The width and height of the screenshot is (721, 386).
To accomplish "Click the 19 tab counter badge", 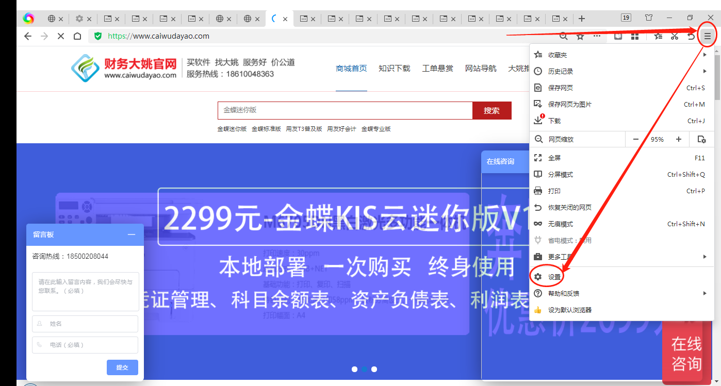I will (626, 18).
